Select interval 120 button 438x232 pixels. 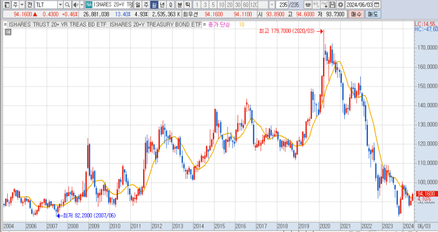[x=253, y=5]
